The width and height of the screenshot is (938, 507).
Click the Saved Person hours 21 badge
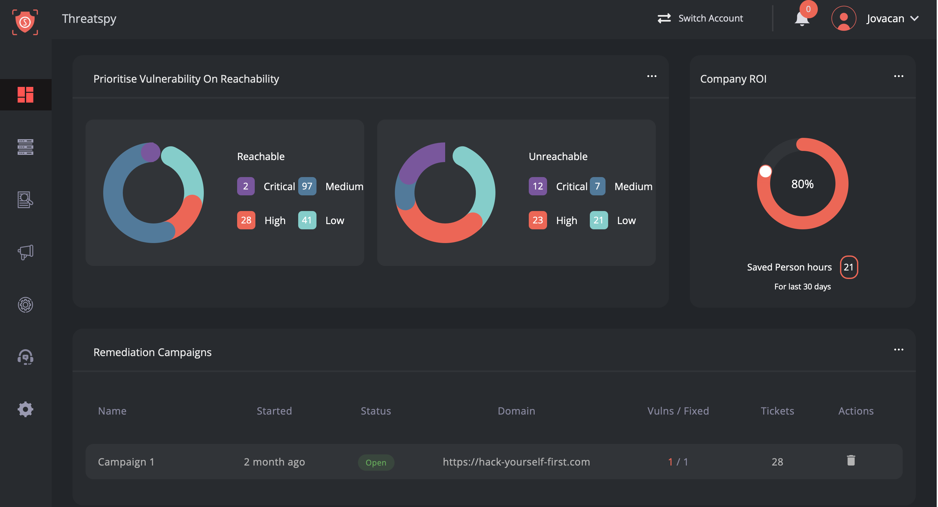coord(849,267)
